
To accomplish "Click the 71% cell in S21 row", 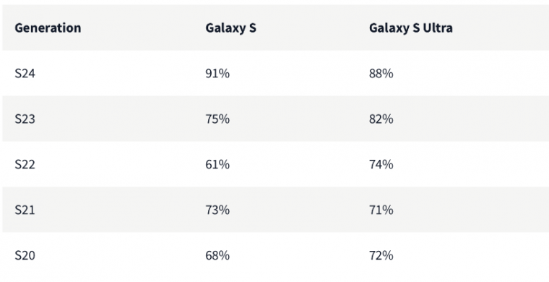I will pos(381,210).
